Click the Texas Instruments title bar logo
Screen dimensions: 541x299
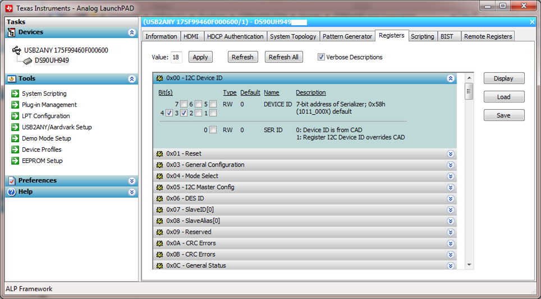(x=9, y=8)
